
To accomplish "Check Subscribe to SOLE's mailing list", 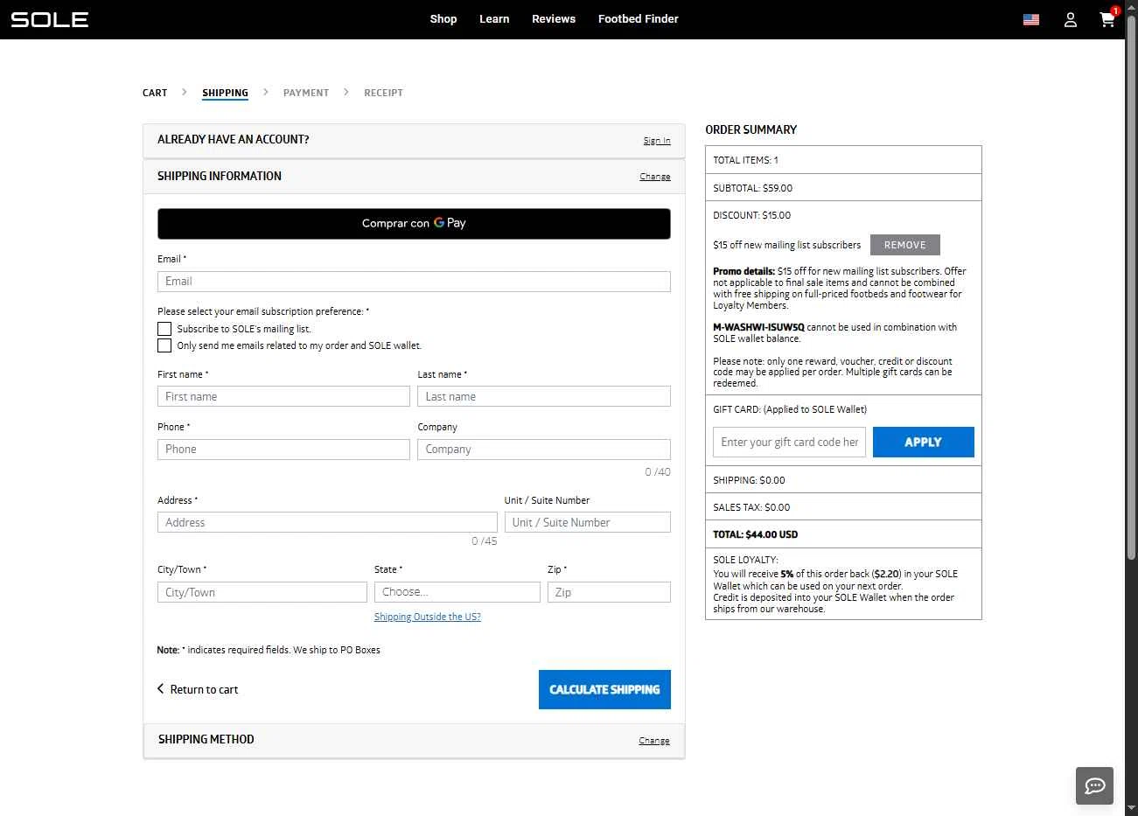I will [x=164, y=329].
